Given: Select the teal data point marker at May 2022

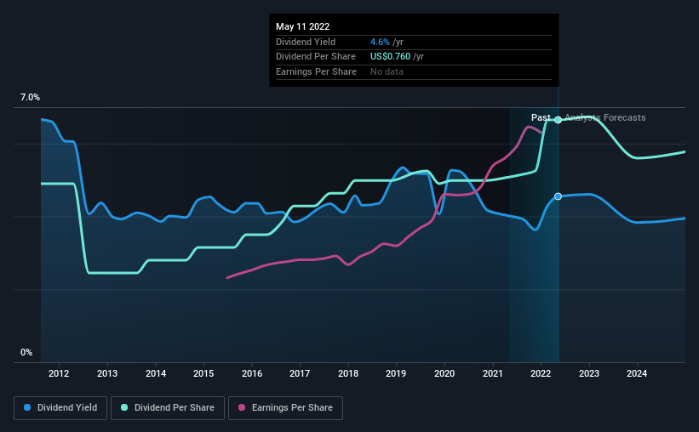Looking at the screenshot, I should (558, 120).
